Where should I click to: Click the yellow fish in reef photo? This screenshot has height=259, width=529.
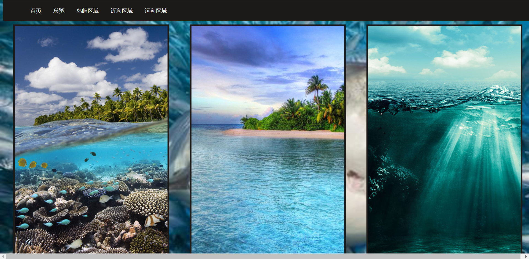coord(22,162)
